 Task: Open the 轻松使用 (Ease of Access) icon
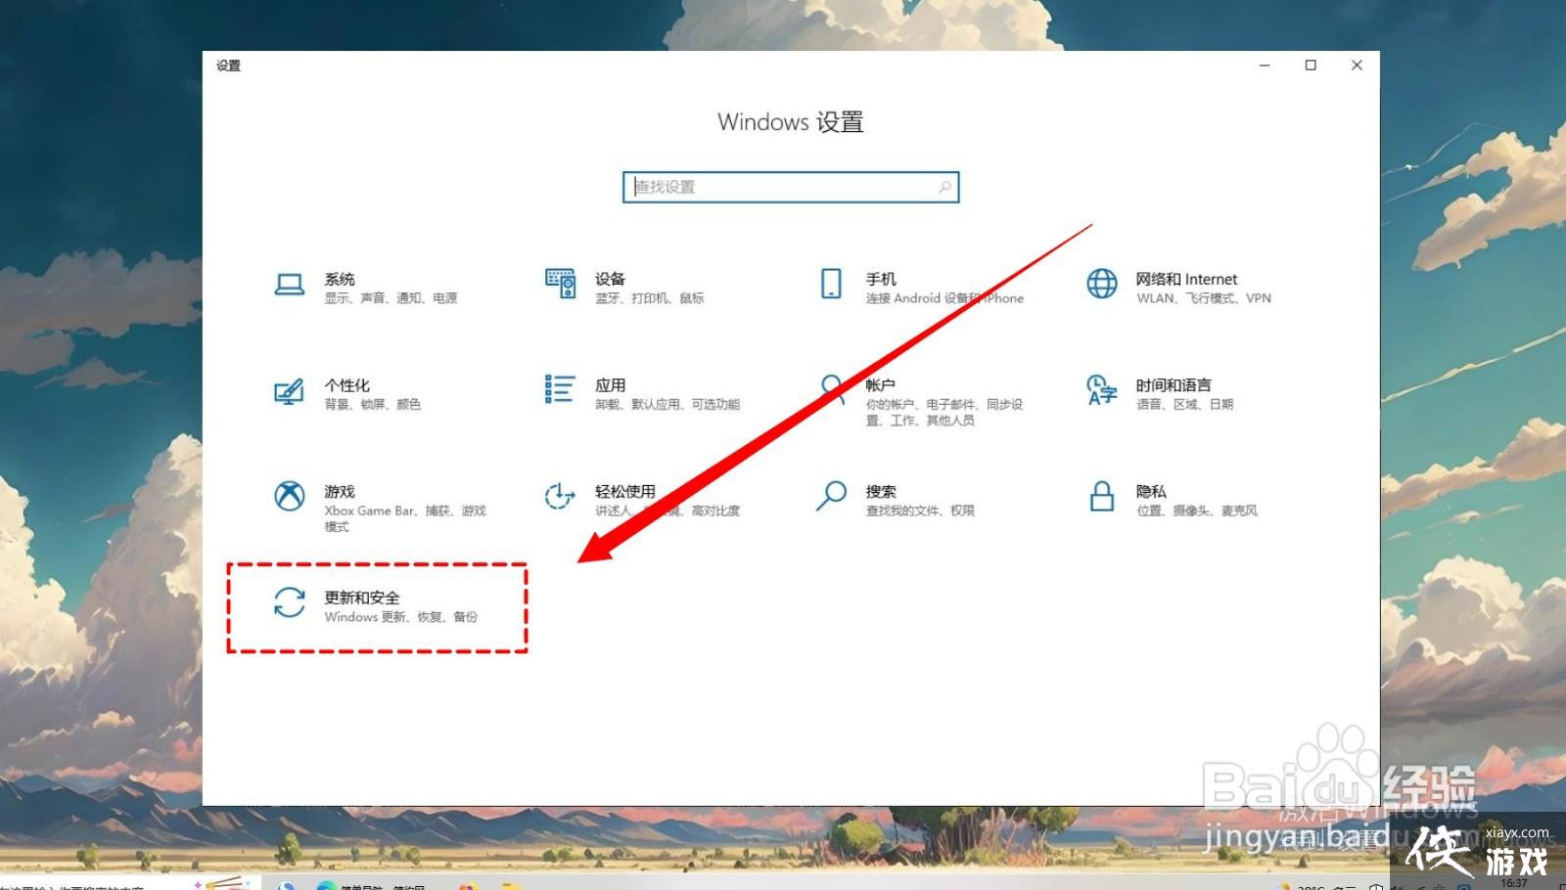point(560,496)
